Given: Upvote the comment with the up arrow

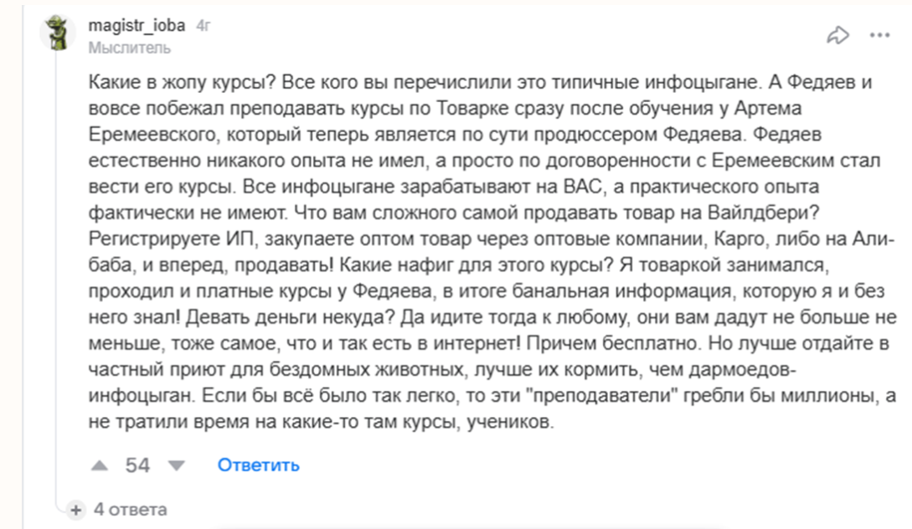Looking at the screenshot, I should [99, 465].
